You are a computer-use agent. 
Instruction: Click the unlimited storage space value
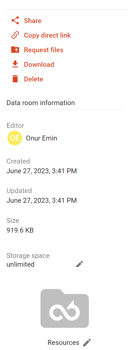tap(20, 264)
